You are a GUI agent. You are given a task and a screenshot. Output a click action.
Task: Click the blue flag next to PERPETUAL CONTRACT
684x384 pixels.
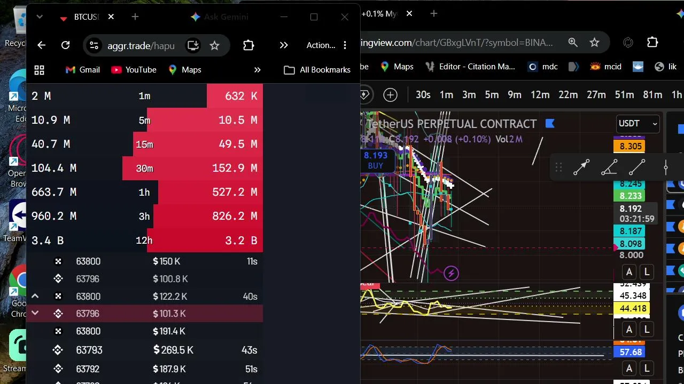point(550,124)
